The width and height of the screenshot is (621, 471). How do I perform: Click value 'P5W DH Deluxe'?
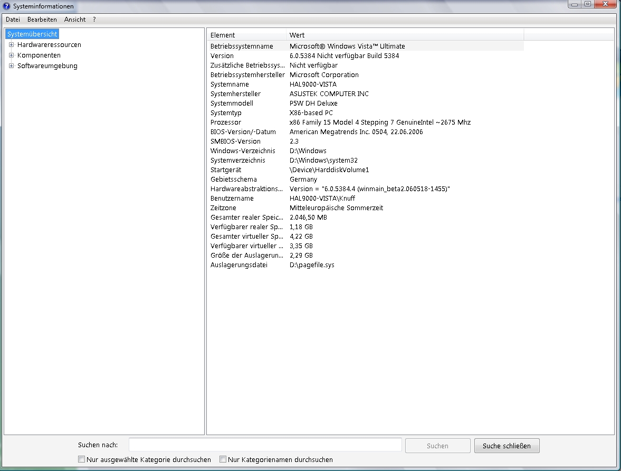(x=314, y=103)
